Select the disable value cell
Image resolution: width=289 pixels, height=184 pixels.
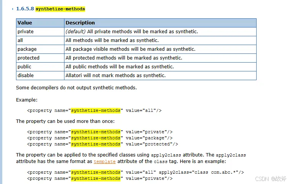[x=26, y=76]
